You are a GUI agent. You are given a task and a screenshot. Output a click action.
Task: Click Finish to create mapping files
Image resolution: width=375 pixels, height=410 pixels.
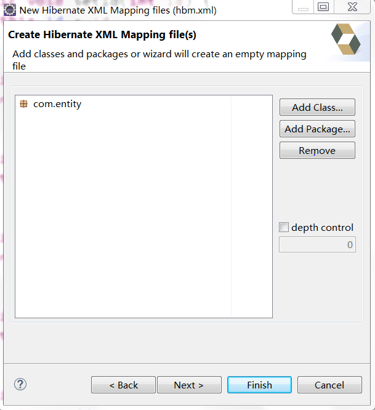259,385
